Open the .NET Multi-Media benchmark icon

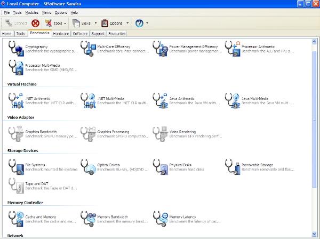click(88, 101)
